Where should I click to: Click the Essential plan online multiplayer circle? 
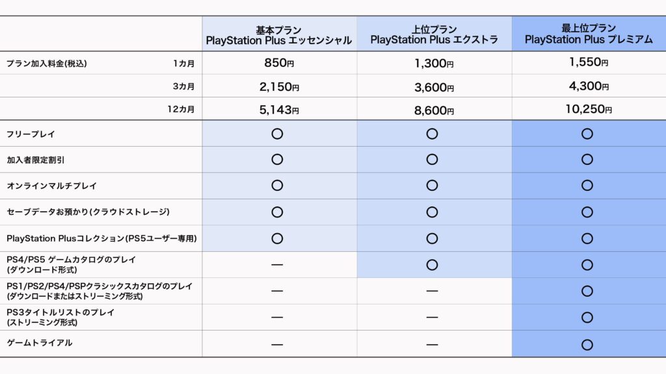[x=277, y=186]
